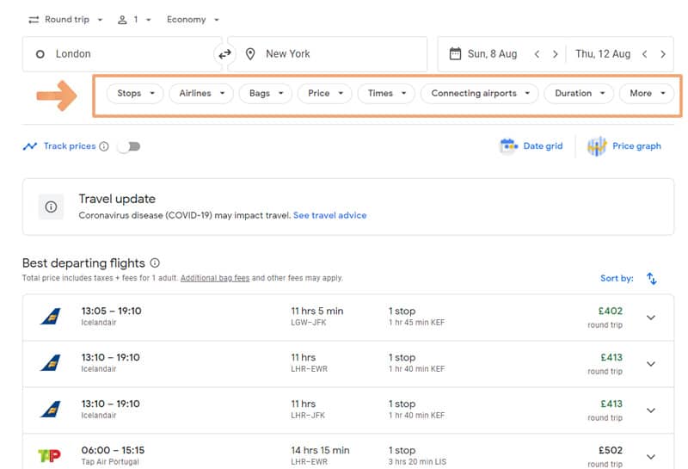Viewport: 688px width, 469px height.
Task: Expand the £413 LHR–JFK flight details
Action: [x=651, y=410]
